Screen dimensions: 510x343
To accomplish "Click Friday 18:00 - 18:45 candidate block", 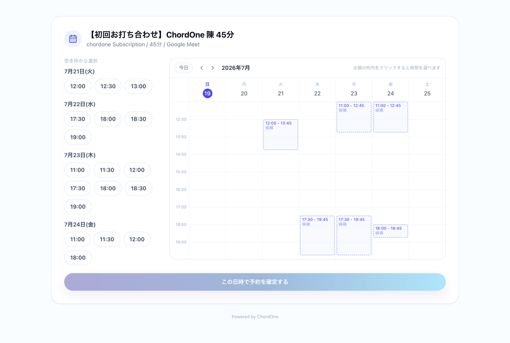I will coord(391,231).
